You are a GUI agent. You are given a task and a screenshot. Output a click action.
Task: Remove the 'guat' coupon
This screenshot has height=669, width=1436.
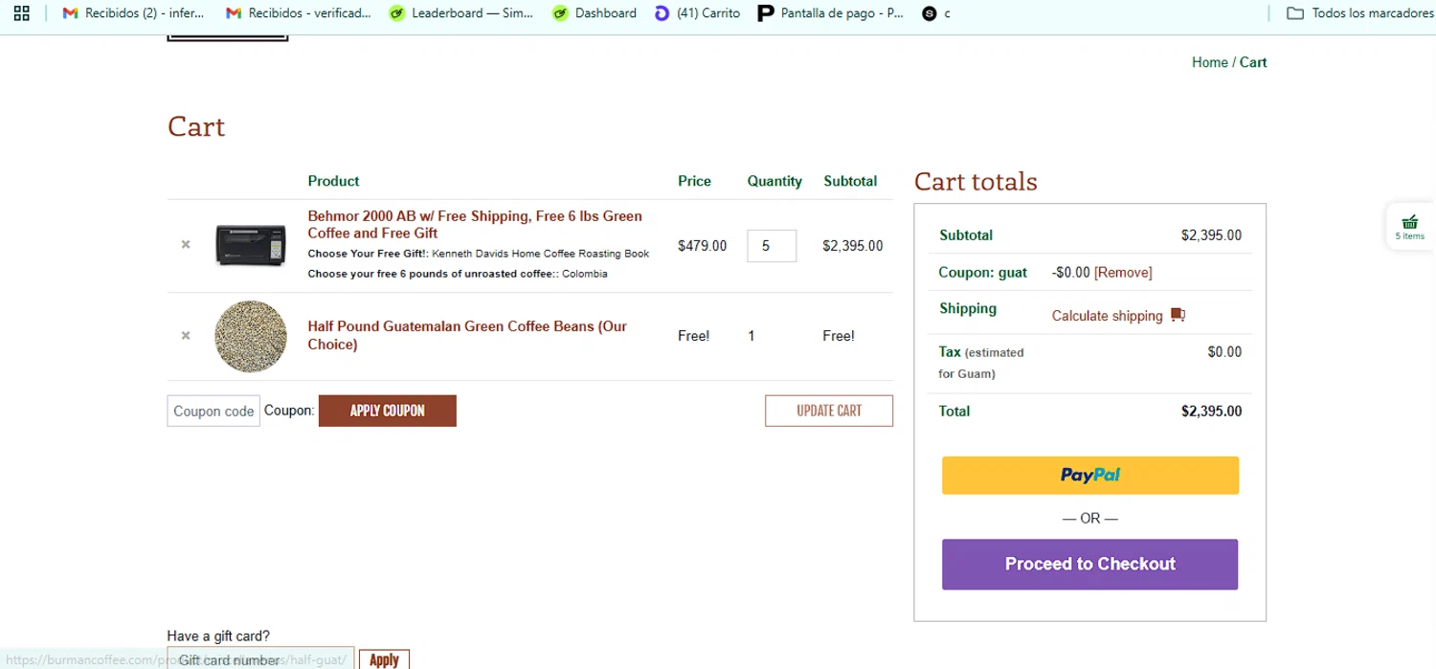click(1123, 273)
